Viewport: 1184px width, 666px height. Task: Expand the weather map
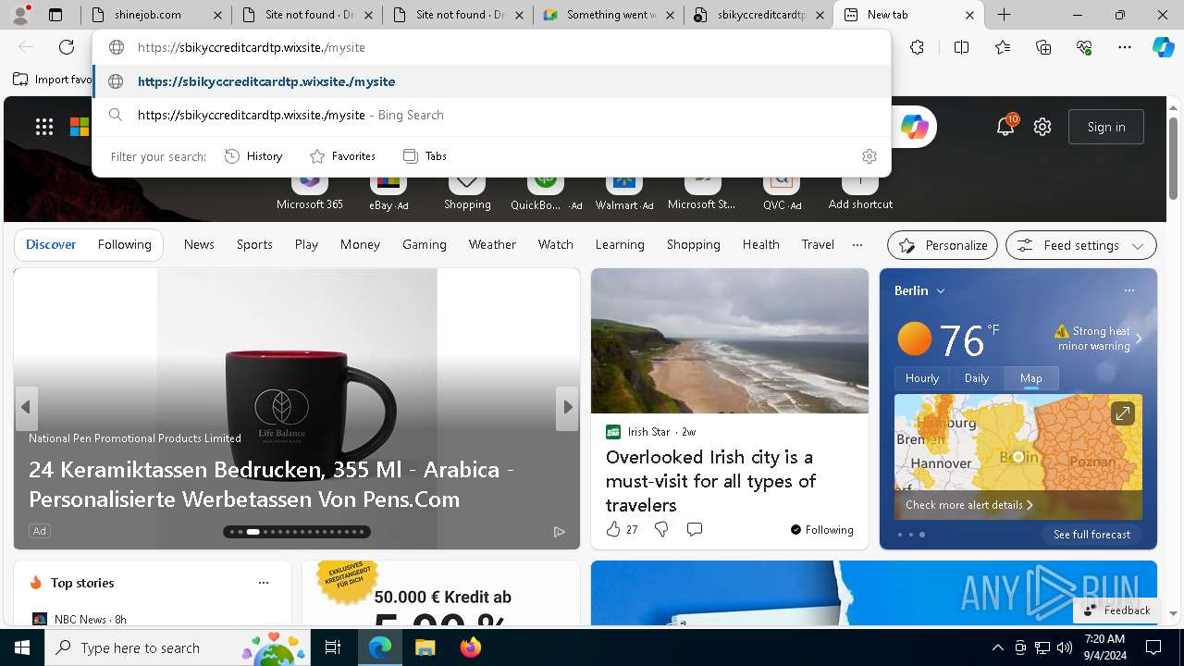point(1122,413)
